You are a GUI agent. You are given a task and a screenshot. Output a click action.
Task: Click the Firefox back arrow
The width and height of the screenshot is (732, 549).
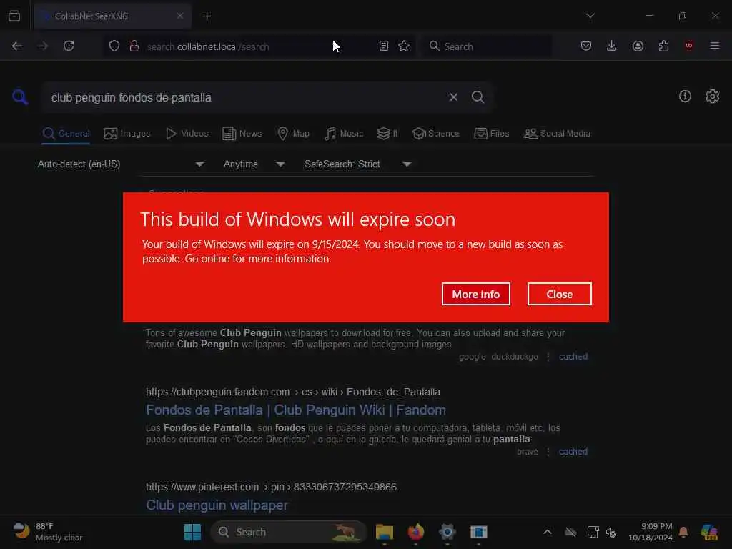tap(17, 46)
